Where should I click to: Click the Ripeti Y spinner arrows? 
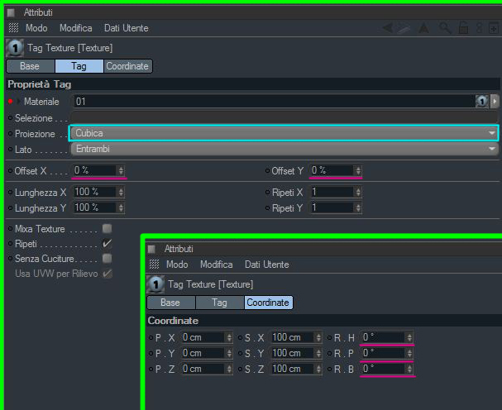click(358, 207)
